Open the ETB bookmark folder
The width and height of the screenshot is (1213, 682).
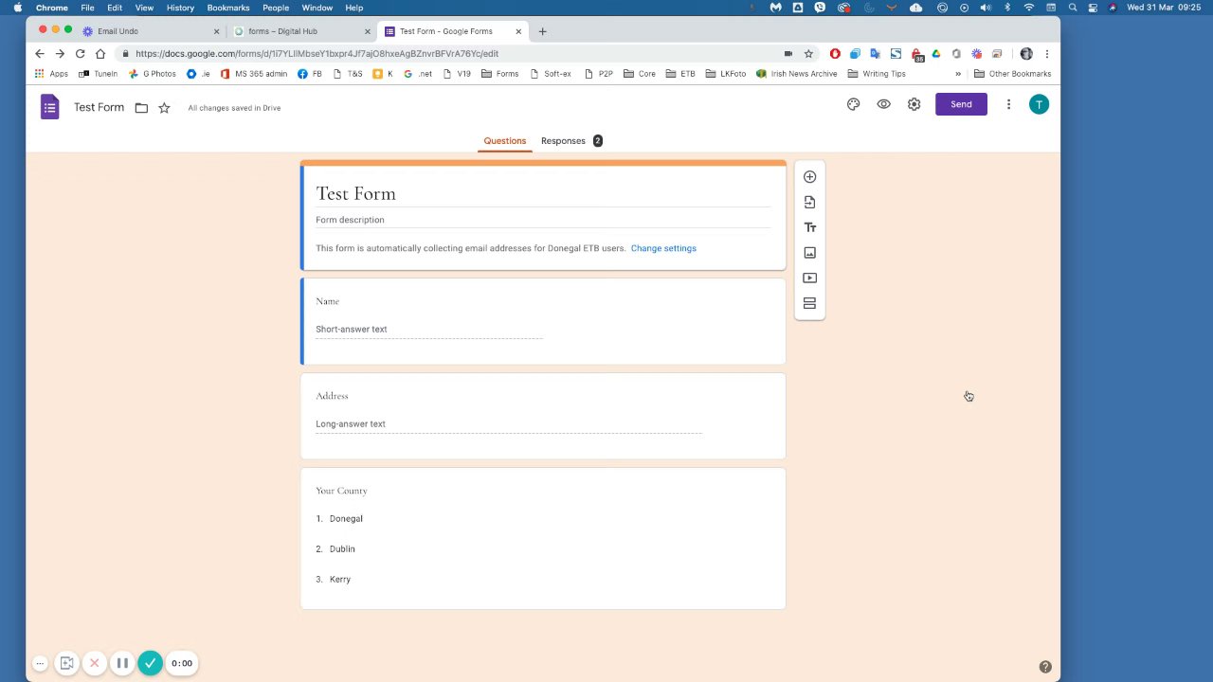[680, 74]
